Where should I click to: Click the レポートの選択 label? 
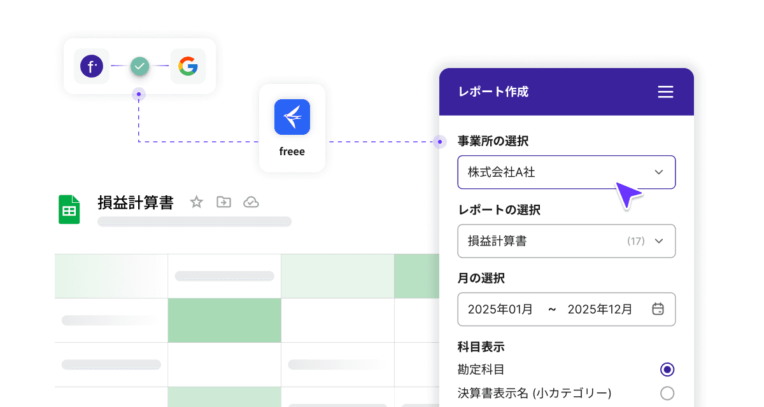(x=499, y=209)
